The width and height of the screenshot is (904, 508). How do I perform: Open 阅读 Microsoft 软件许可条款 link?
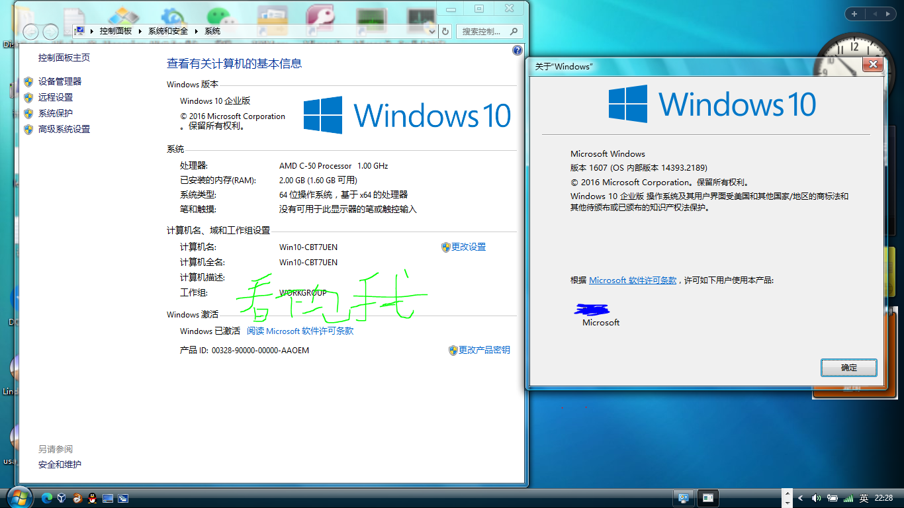coord(300,331)
